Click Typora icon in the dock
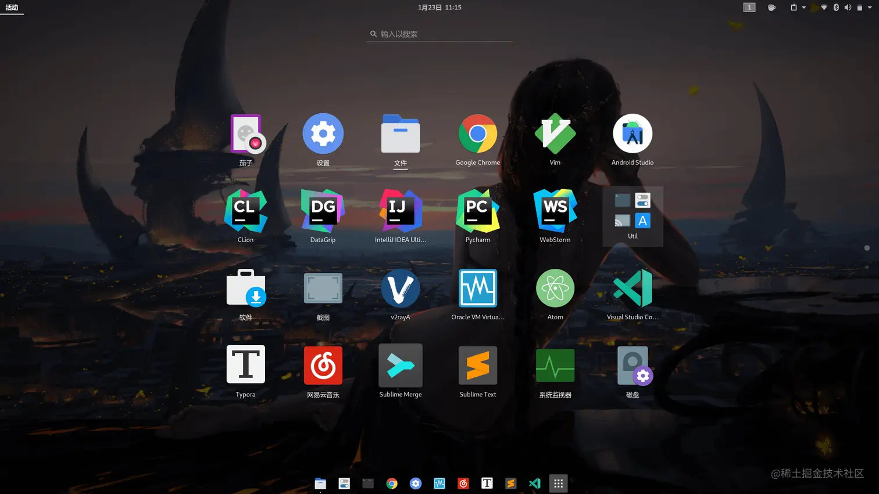This screenshot has width=879, height=494. pyautogui.click(x=487, y=484)
